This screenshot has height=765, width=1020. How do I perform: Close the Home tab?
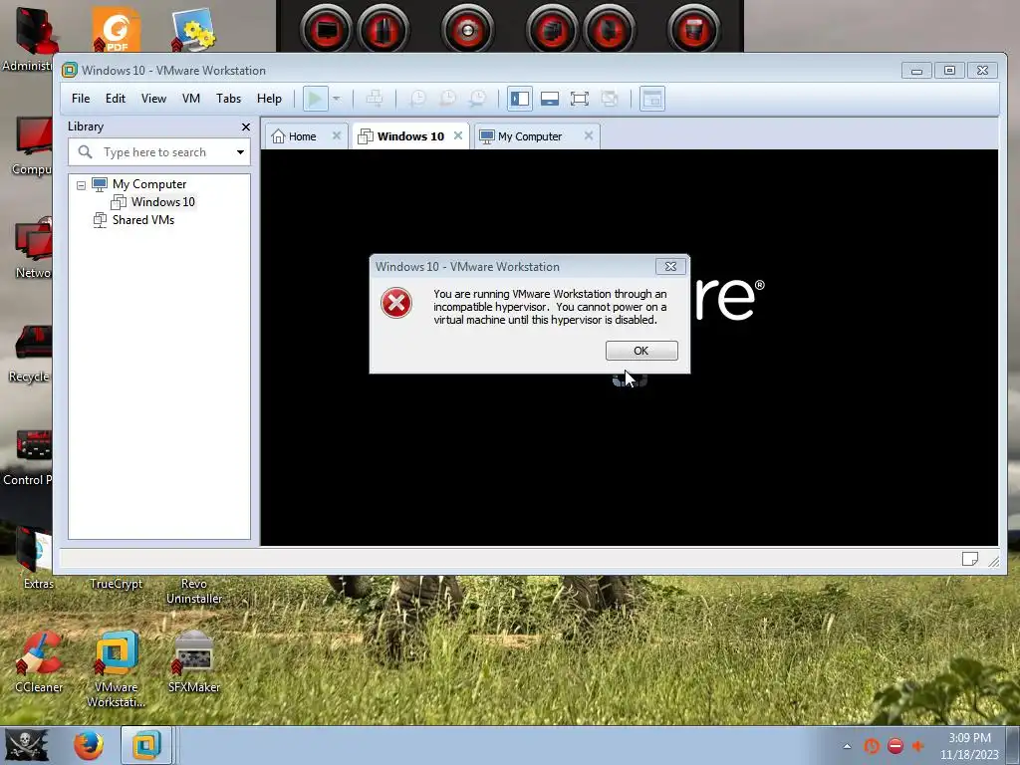click(x=337, y=135)
